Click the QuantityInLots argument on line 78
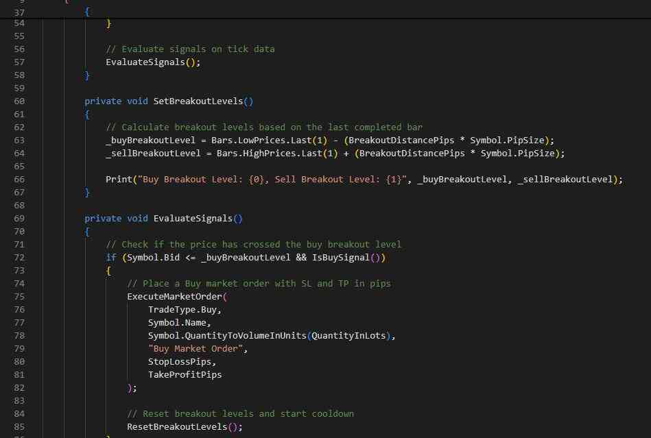 pos(351,336)
